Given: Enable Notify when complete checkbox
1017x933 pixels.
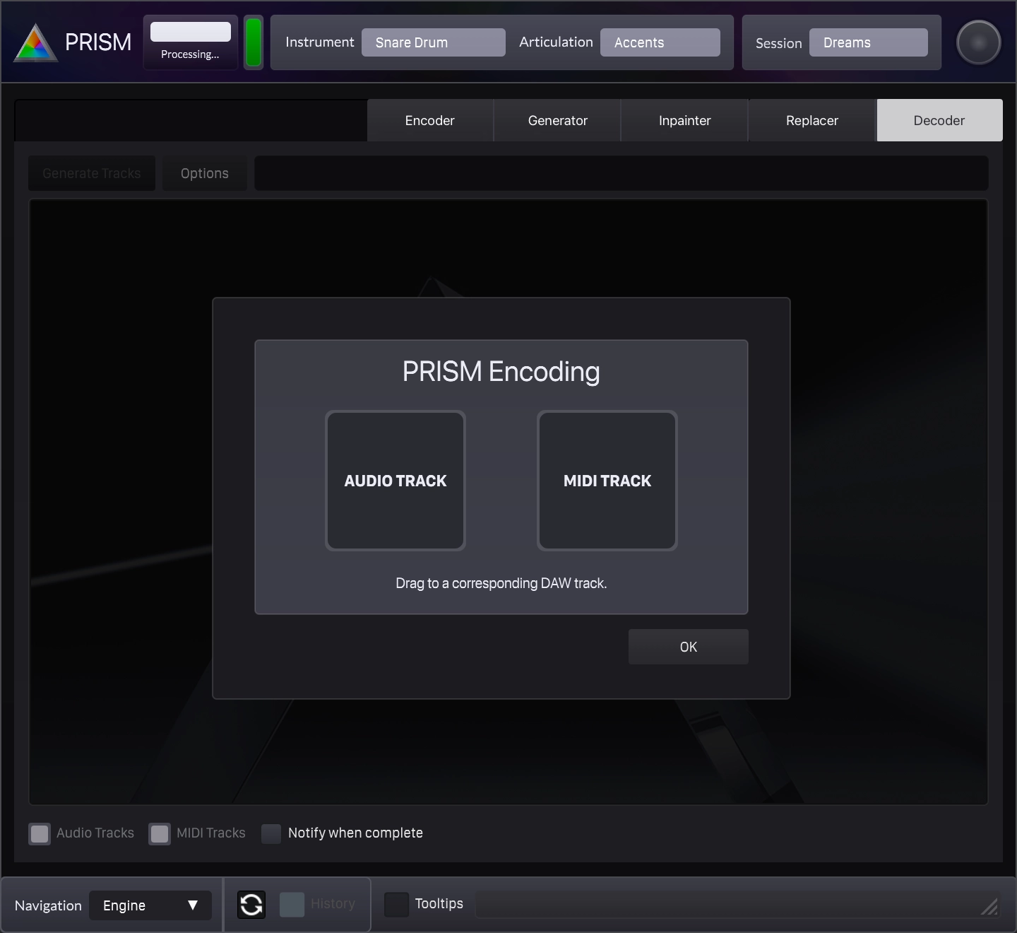Looking at the screenshot, I should (271, 833).
